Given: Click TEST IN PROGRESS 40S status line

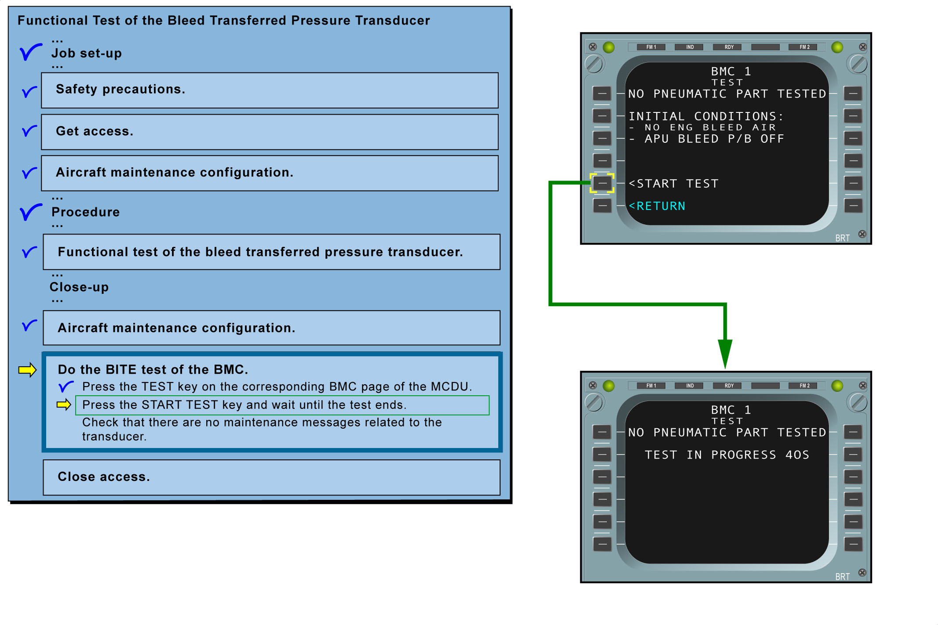Looking at the screenshot, I should click(x=727, y=455).
